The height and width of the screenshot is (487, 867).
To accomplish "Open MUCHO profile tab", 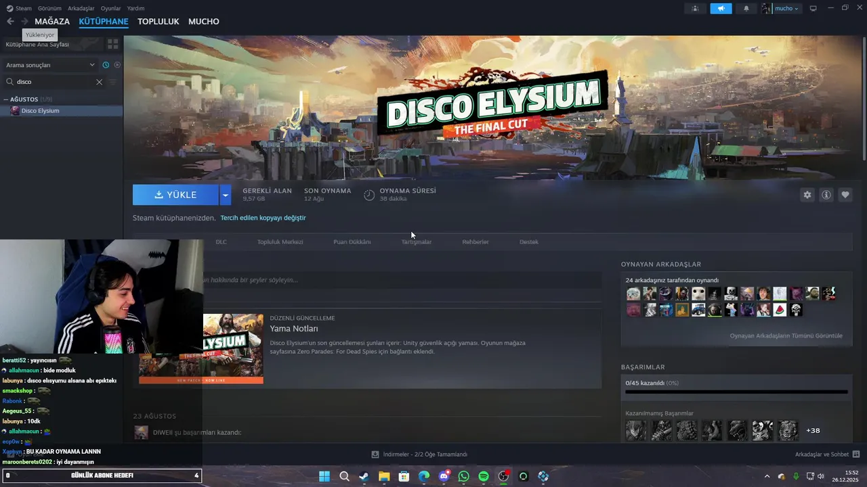I will coord(204,22).
